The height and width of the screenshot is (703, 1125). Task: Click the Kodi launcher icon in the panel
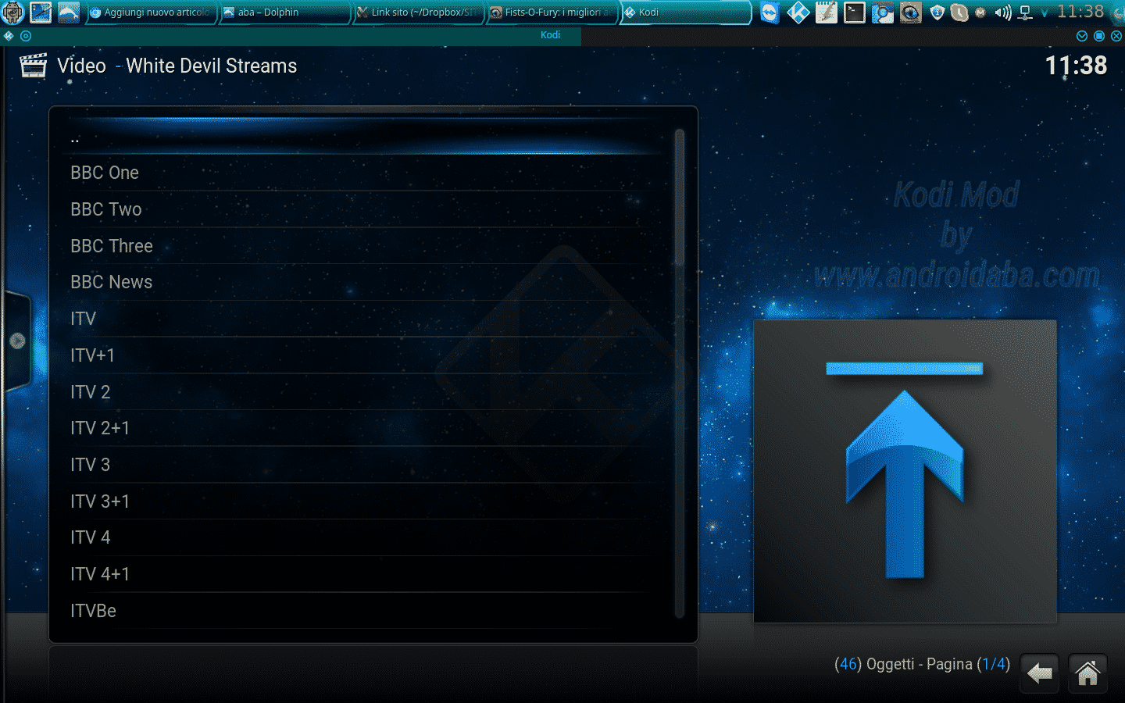[x=798, y=12]
